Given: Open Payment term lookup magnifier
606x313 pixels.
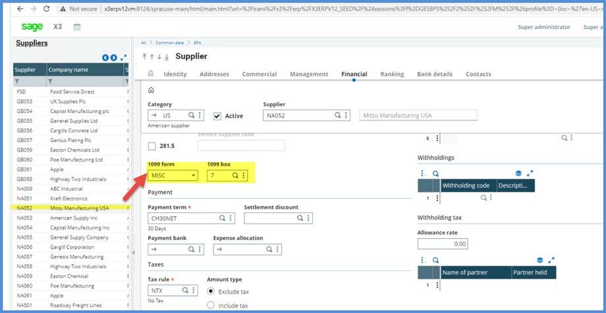Looking at the screenshot, I should (222, 218).
